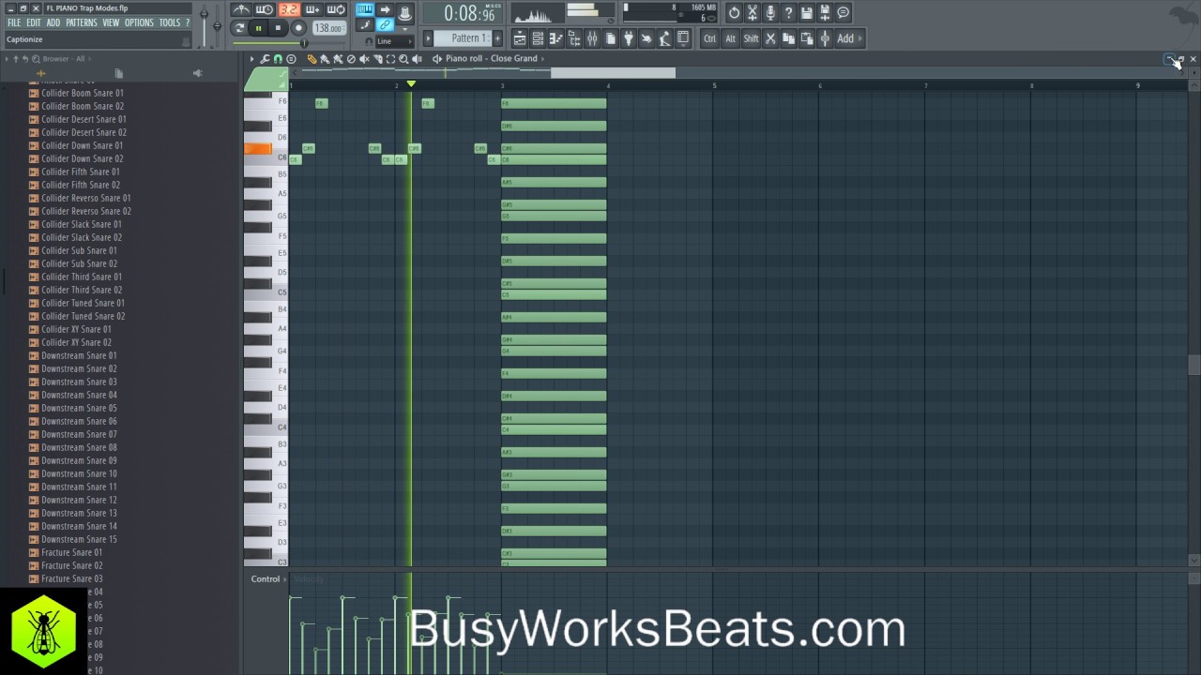1201x675 pixels.
Task: Click the Alt modifier button
Action: [x=731, y=38]
